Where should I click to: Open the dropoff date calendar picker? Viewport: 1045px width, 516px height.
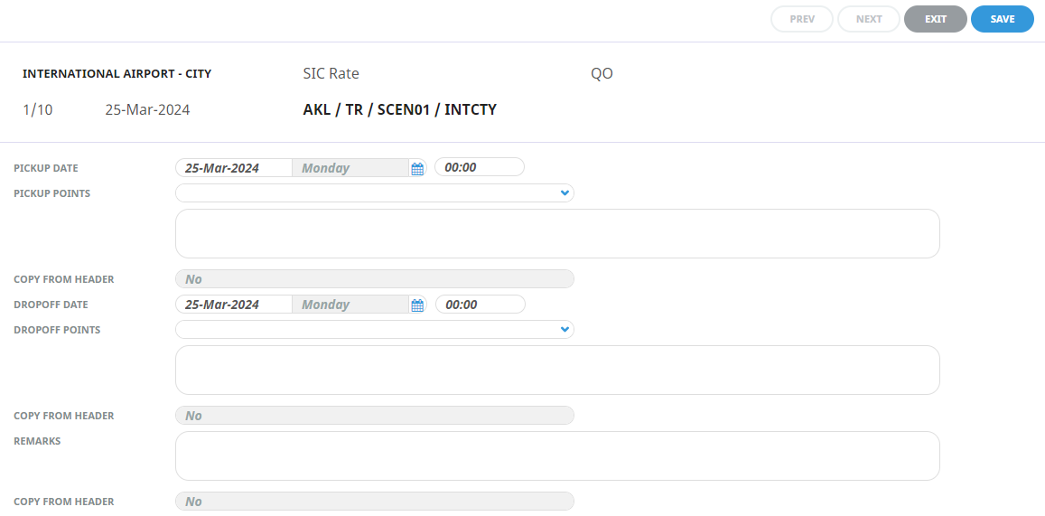click(417, 305)
